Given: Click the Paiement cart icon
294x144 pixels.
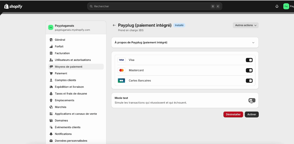Looking at the screenshot, I should click(x=51, y=74).
